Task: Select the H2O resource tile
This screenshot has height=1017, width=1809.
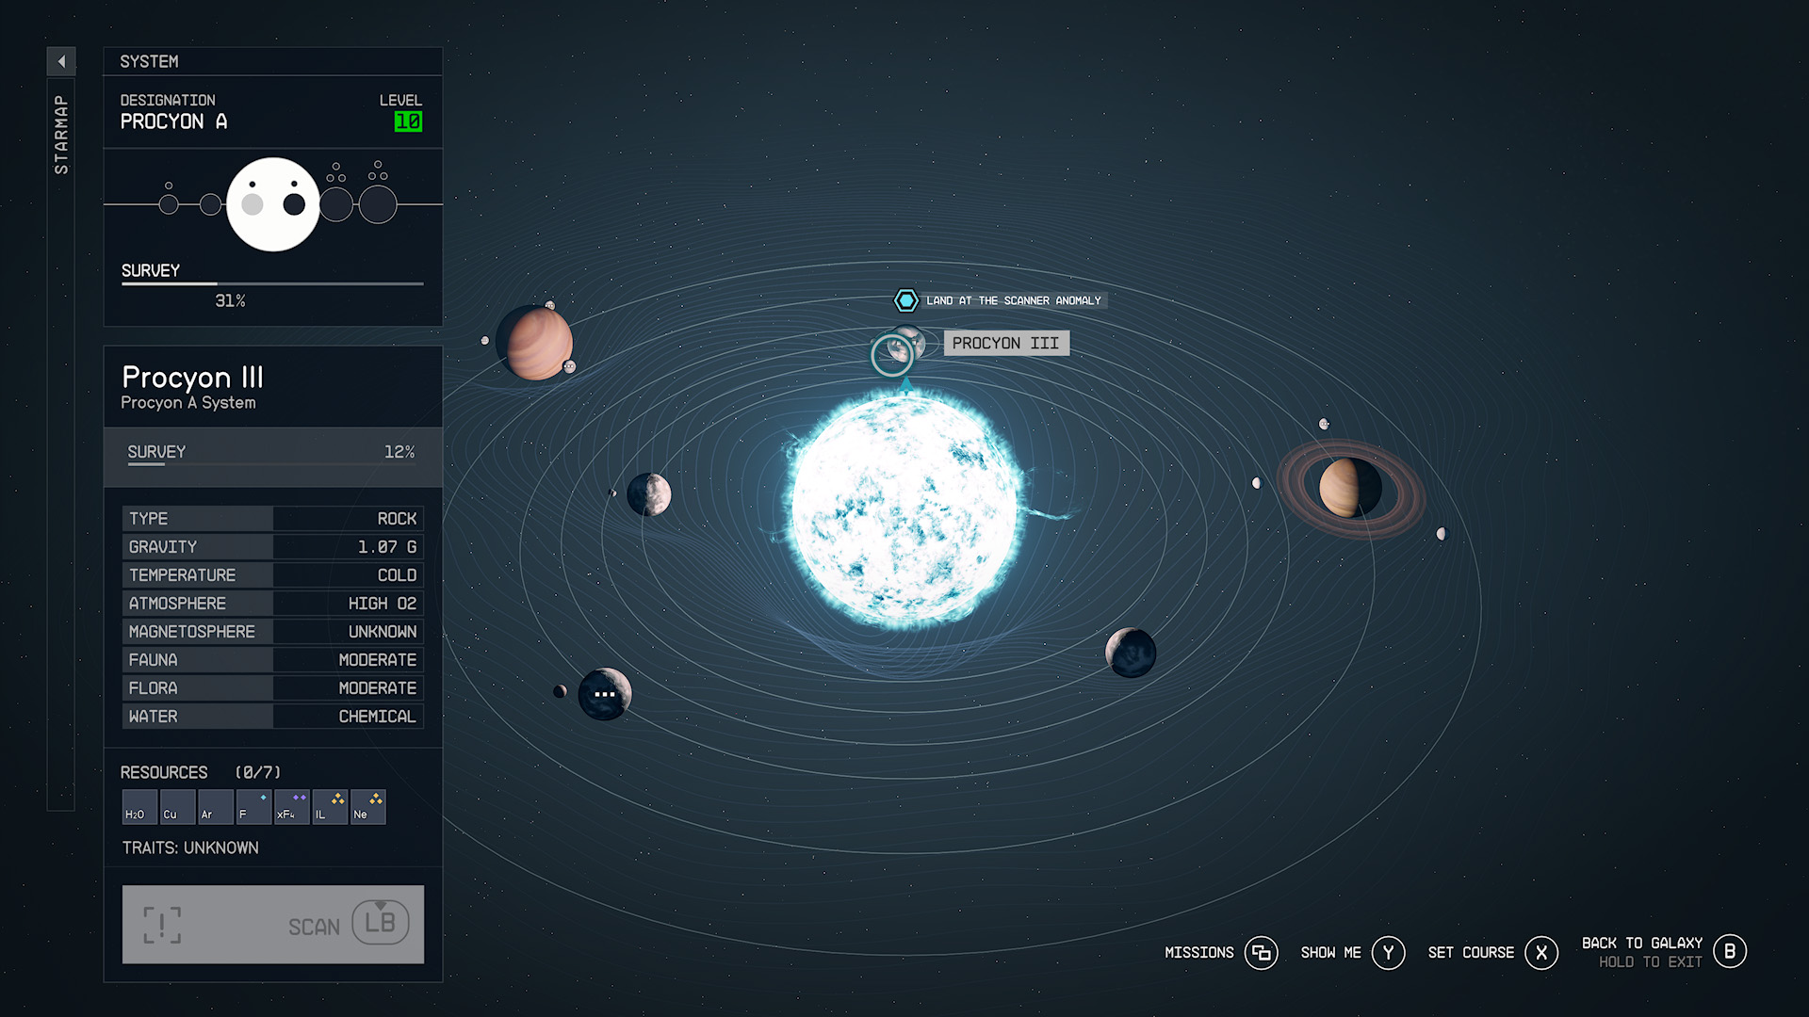Action: tap(140, 807)
